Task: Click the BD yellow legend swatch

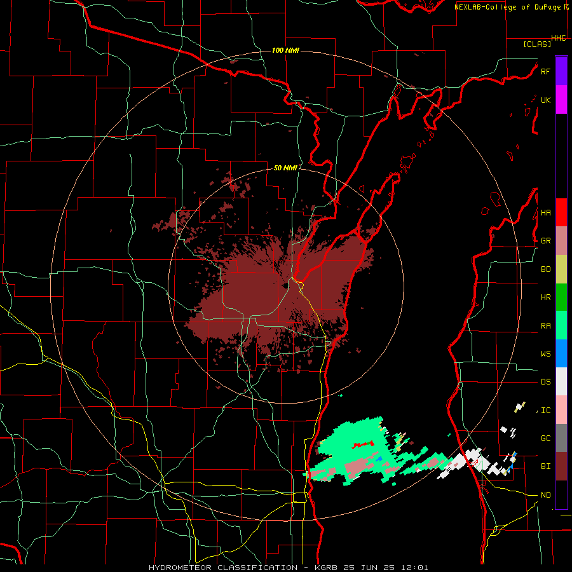Action: pyautogui.click(x=561, y=269)
